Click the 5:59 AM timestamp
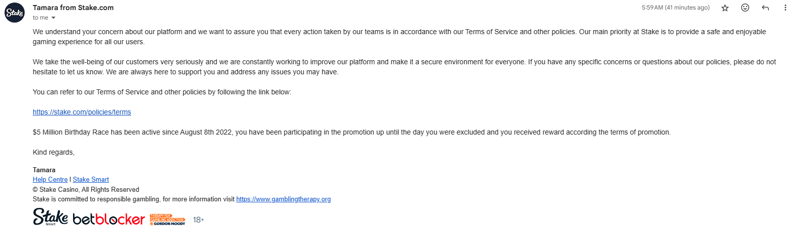The height and width of the screenshot is (238, 790). click(x=675, y=8)
